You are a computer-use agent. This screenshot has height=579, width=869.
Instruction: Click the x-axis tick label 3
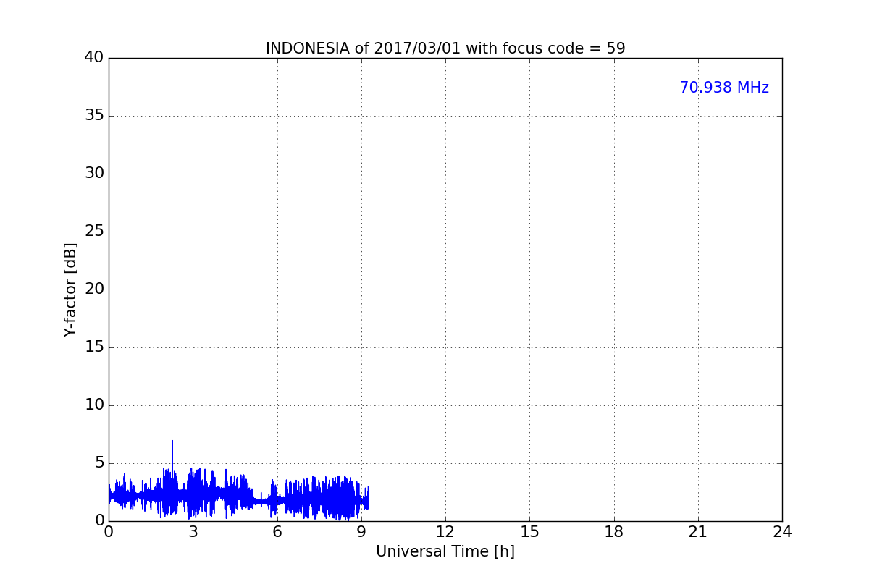[x=193, y=532]
